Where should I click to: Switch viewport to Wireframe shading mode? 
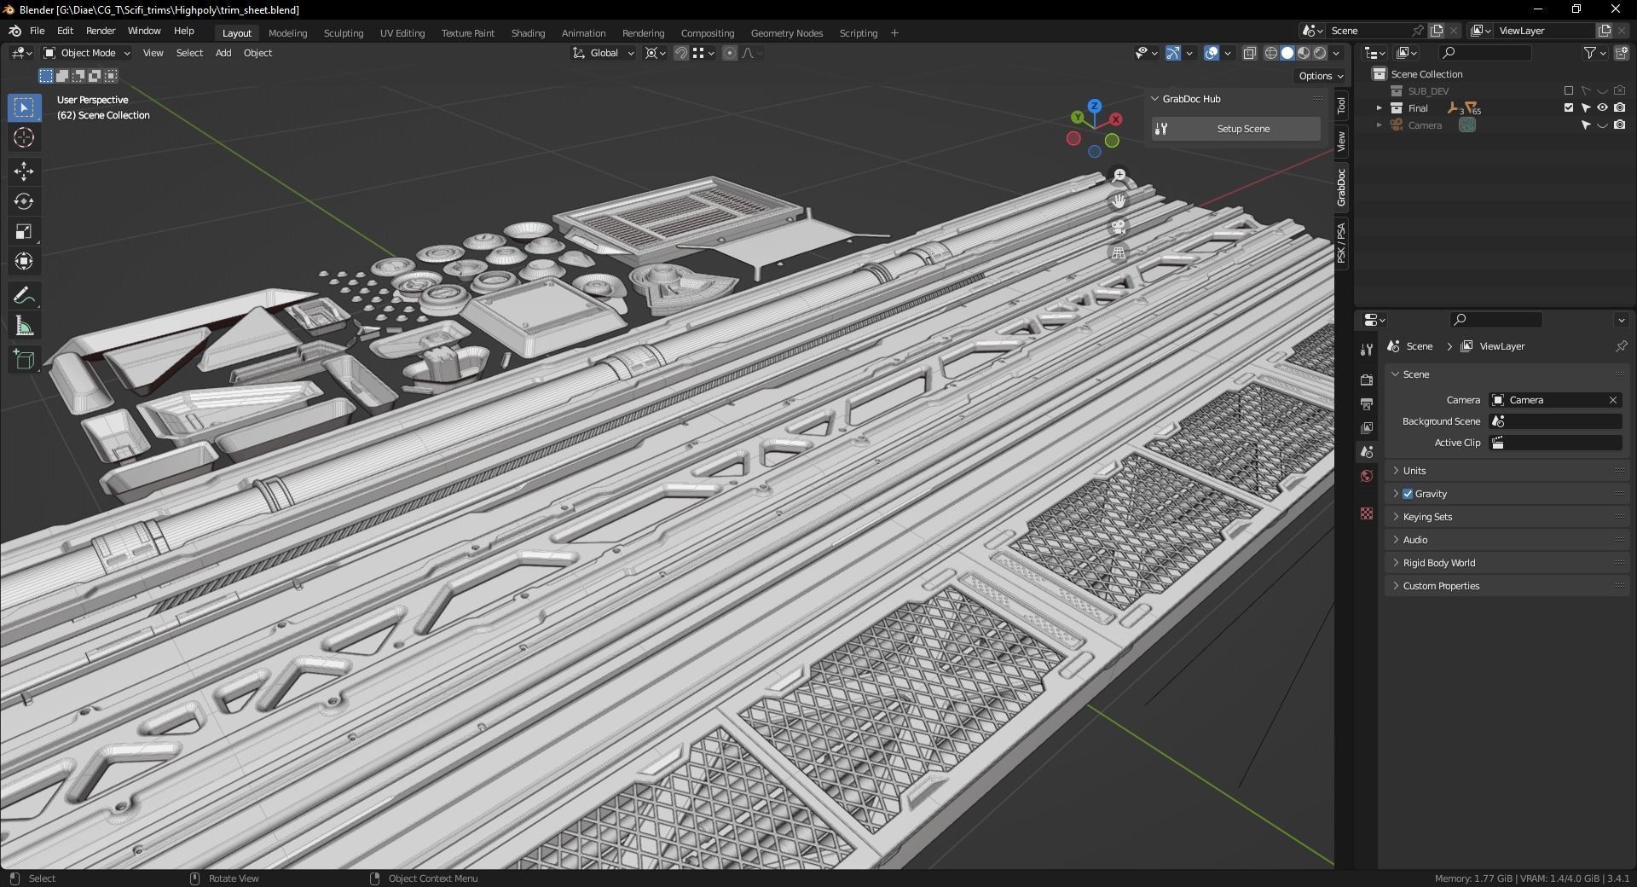pos(1270,52)
